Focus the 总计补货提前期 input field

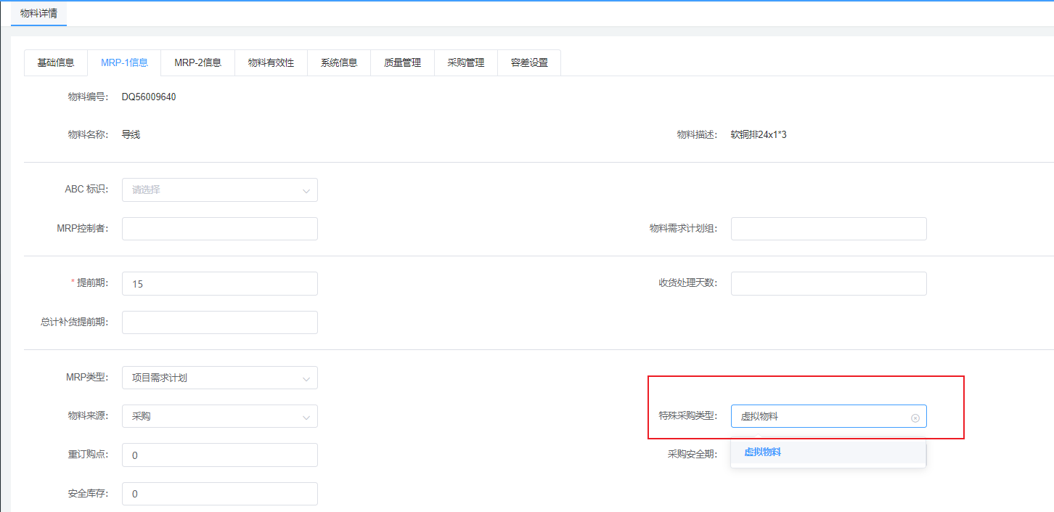[219, 322]
